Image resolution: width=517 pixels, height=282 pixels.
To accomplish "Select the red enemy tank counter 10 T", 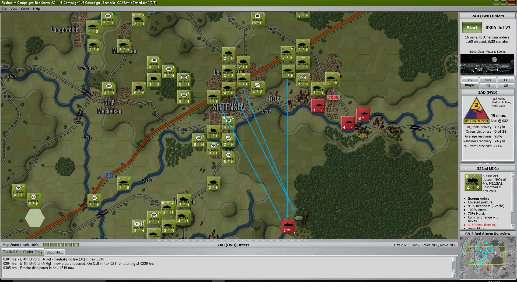I will tap(363, 115).
